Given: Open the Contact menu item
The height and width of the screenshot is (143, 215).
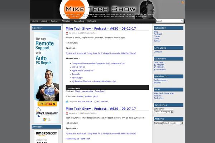Looking at the screenshot, I should 54,21.
